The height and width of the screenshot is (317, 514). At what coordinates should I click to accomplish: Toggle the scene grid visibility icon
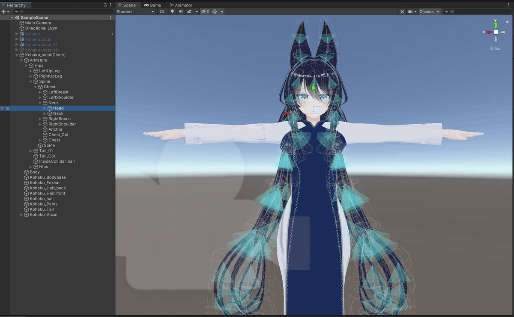pos(215,12)
